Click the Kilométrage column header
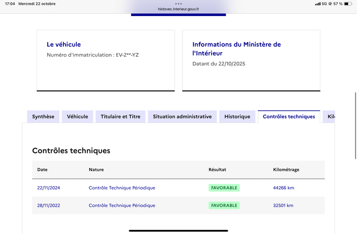This screenshot has width=357, height=234. click(286, 170)
